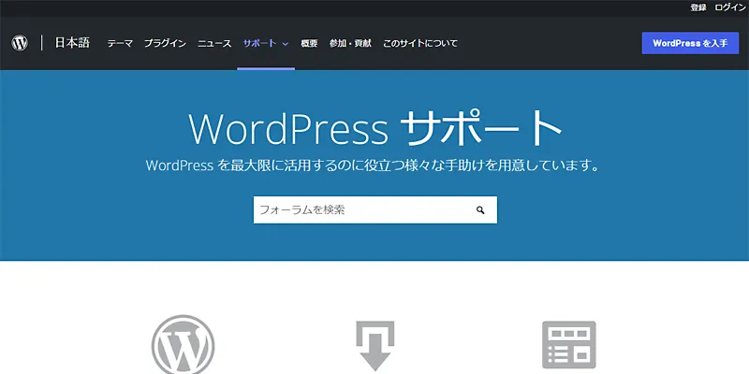Click the WordPress サポート heading

[x=374, y=128]
